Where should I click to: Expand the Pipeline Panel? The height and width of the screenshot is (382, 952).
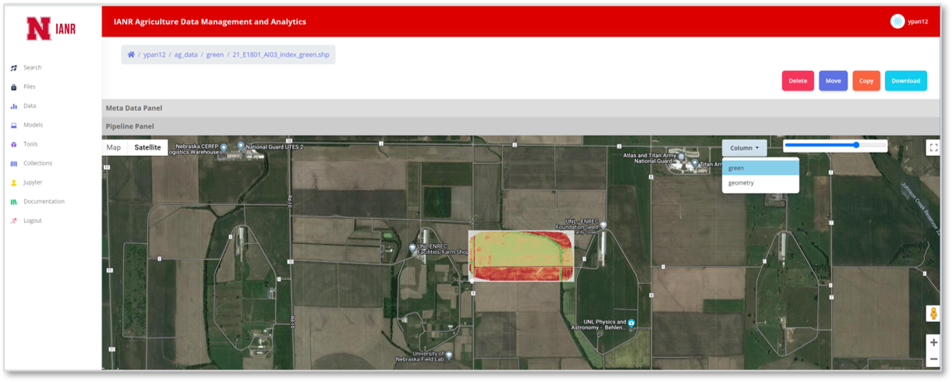click(521, 126)
